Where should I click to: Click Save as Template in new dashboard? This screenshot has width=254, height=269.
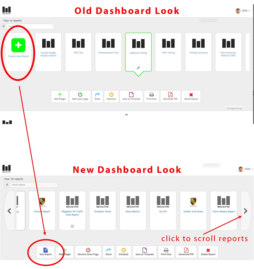click(145, 252)
